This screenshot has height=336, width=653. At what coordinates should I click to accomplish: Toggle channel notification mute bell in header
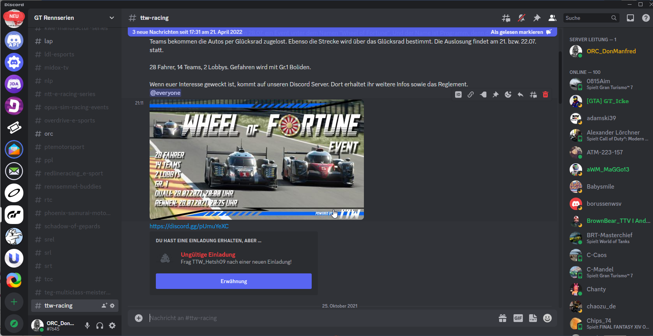521,18
